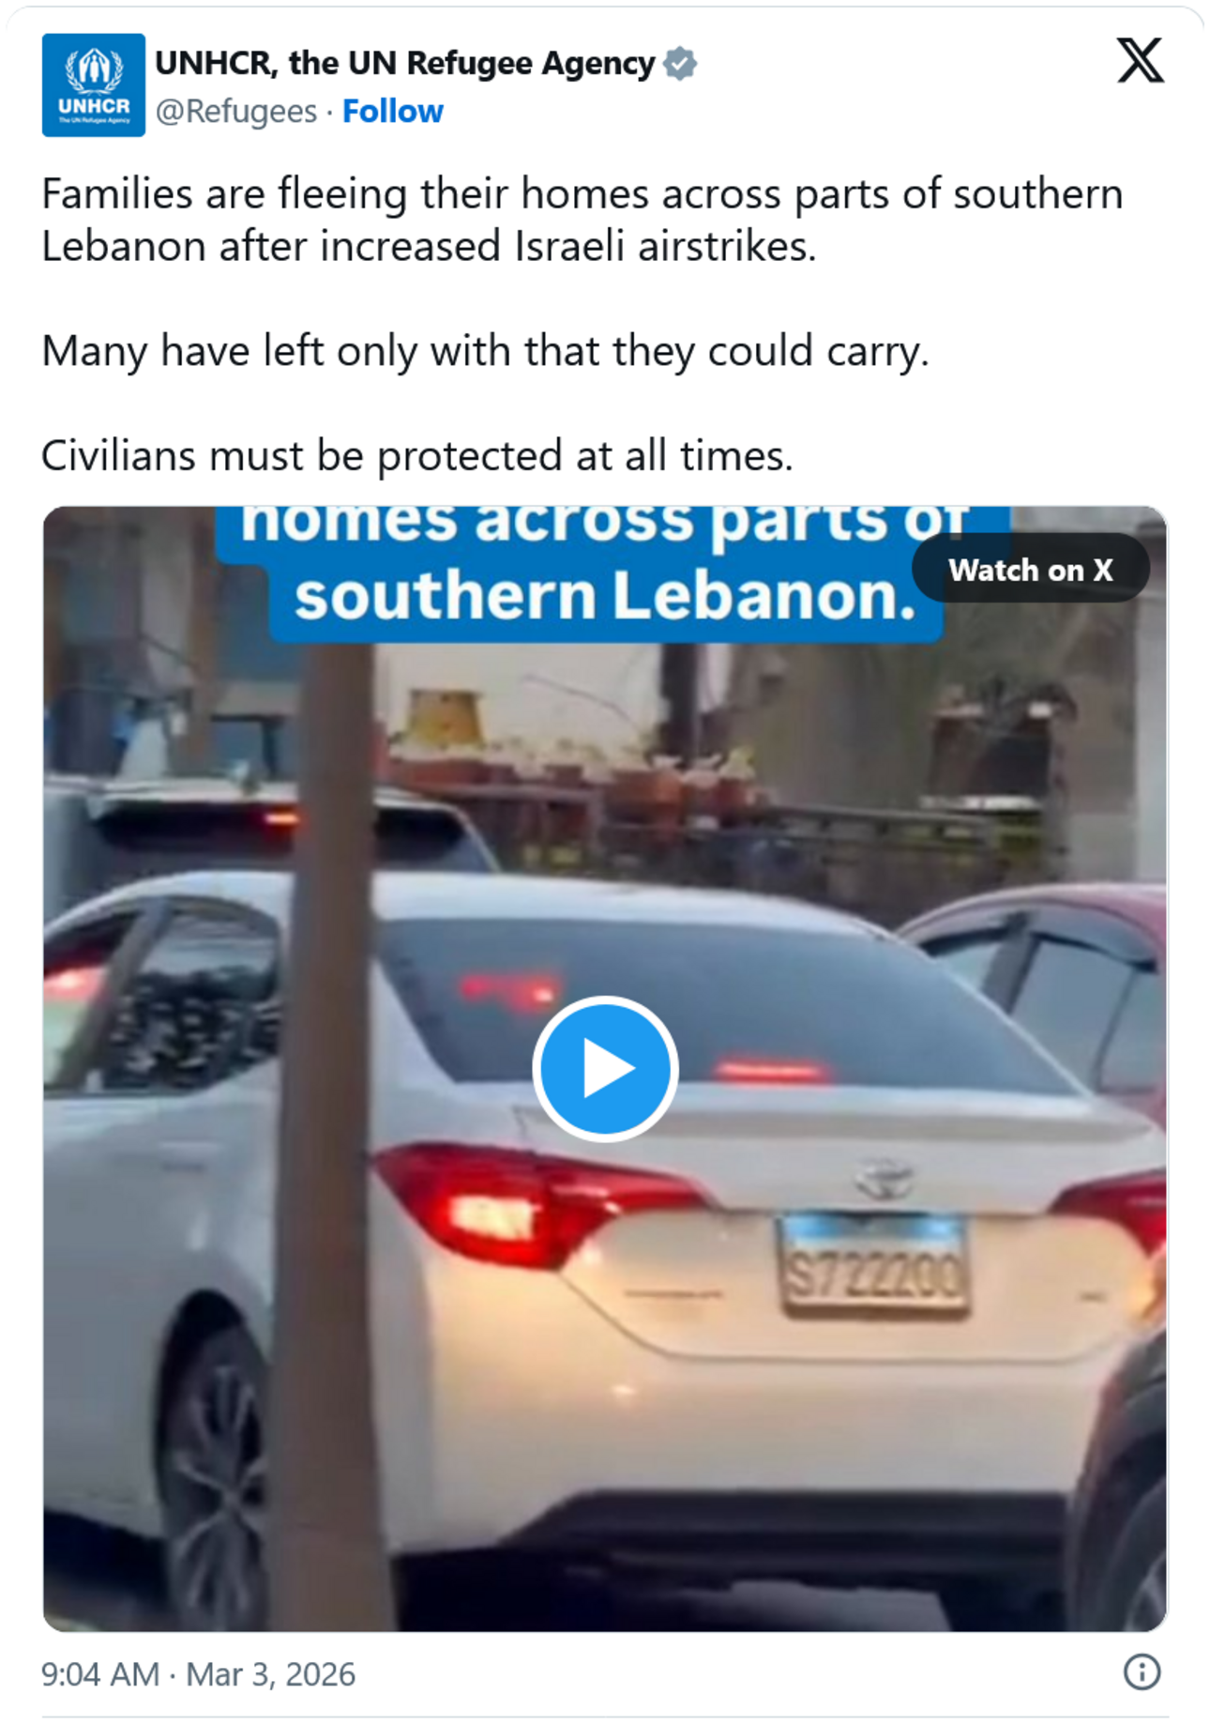
Task: Click the info circle icon
Action: (1142, 1672)
